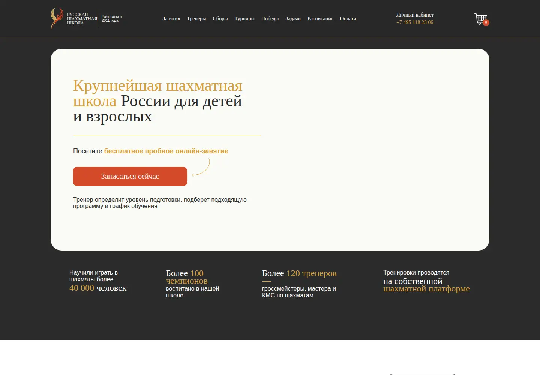Screen dimensions: 540x375
Task: Click the 'Более 100 чемпионов' statistic
Action: (x=187, y=277)
